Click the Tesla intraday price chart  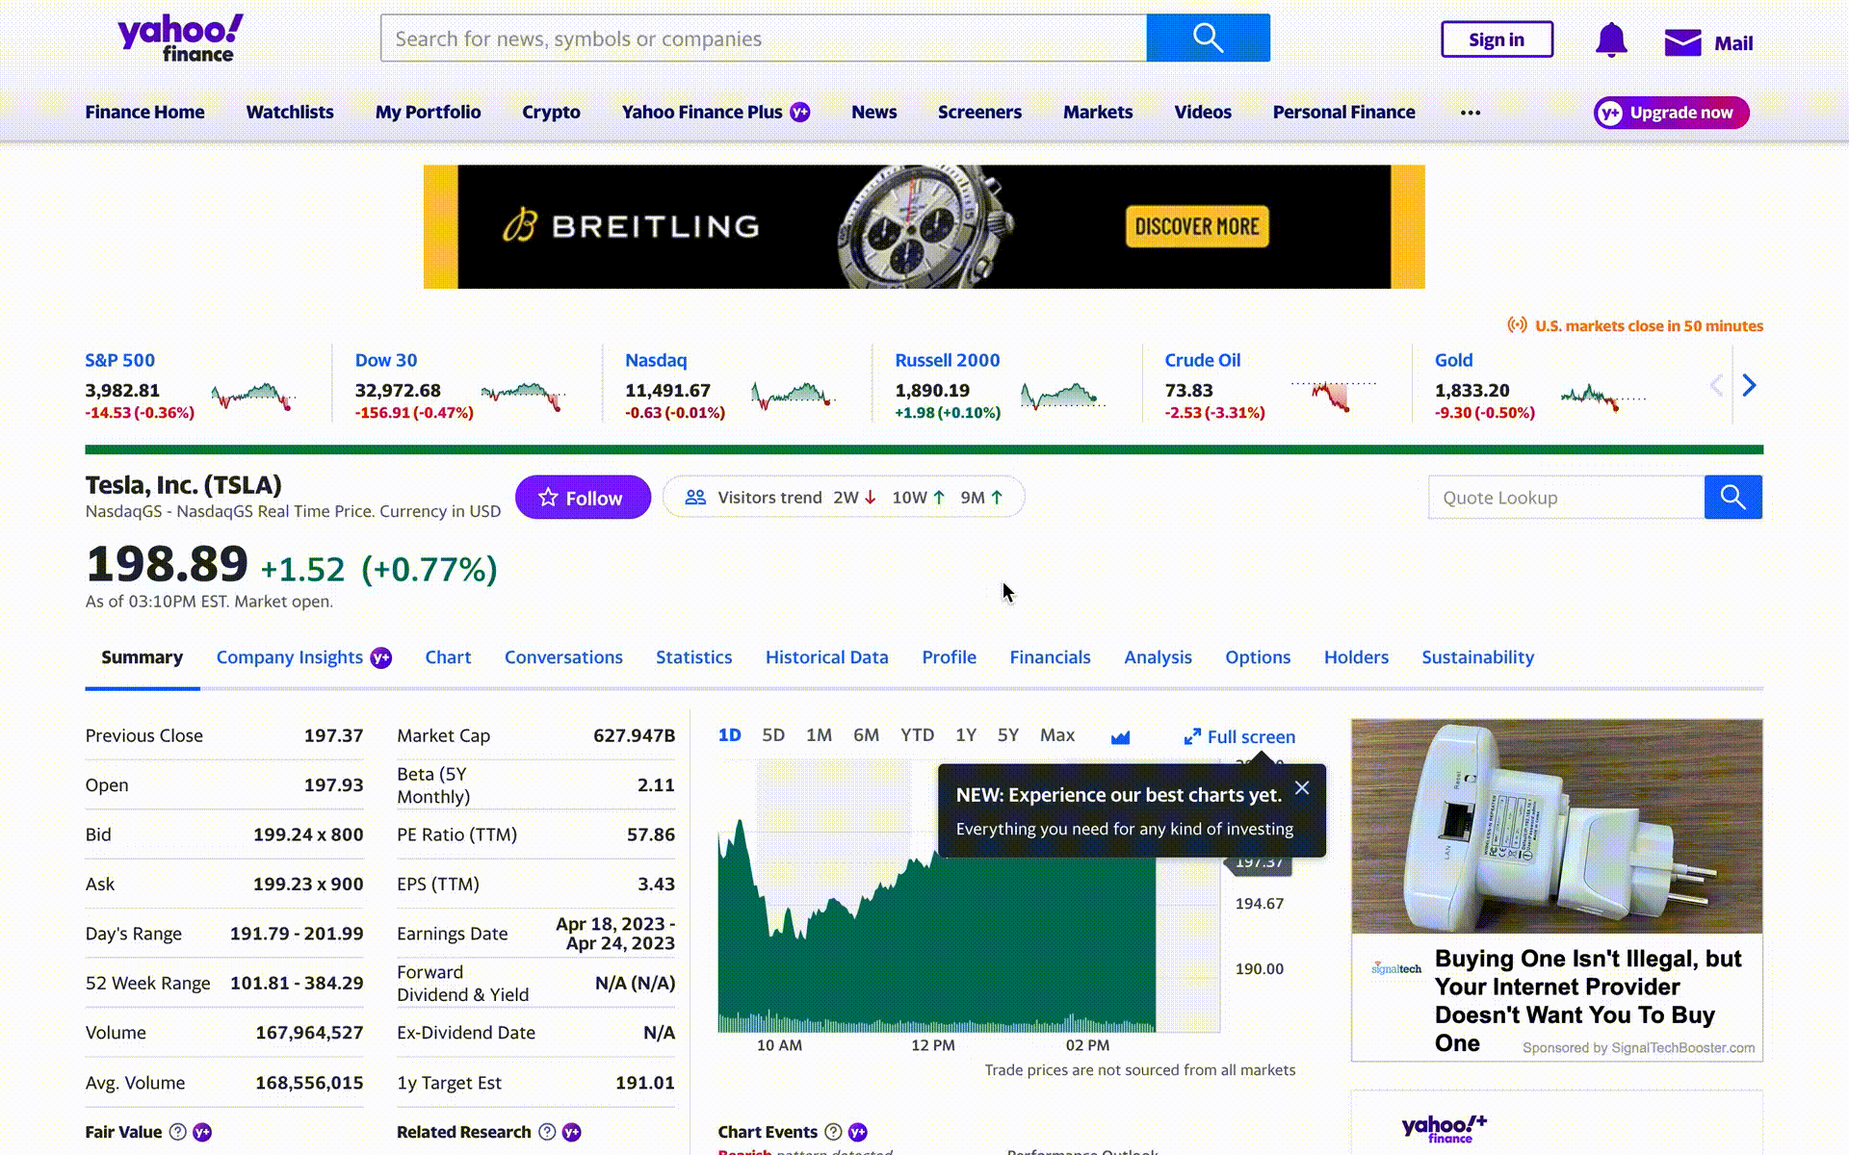[x=969, y=896]
